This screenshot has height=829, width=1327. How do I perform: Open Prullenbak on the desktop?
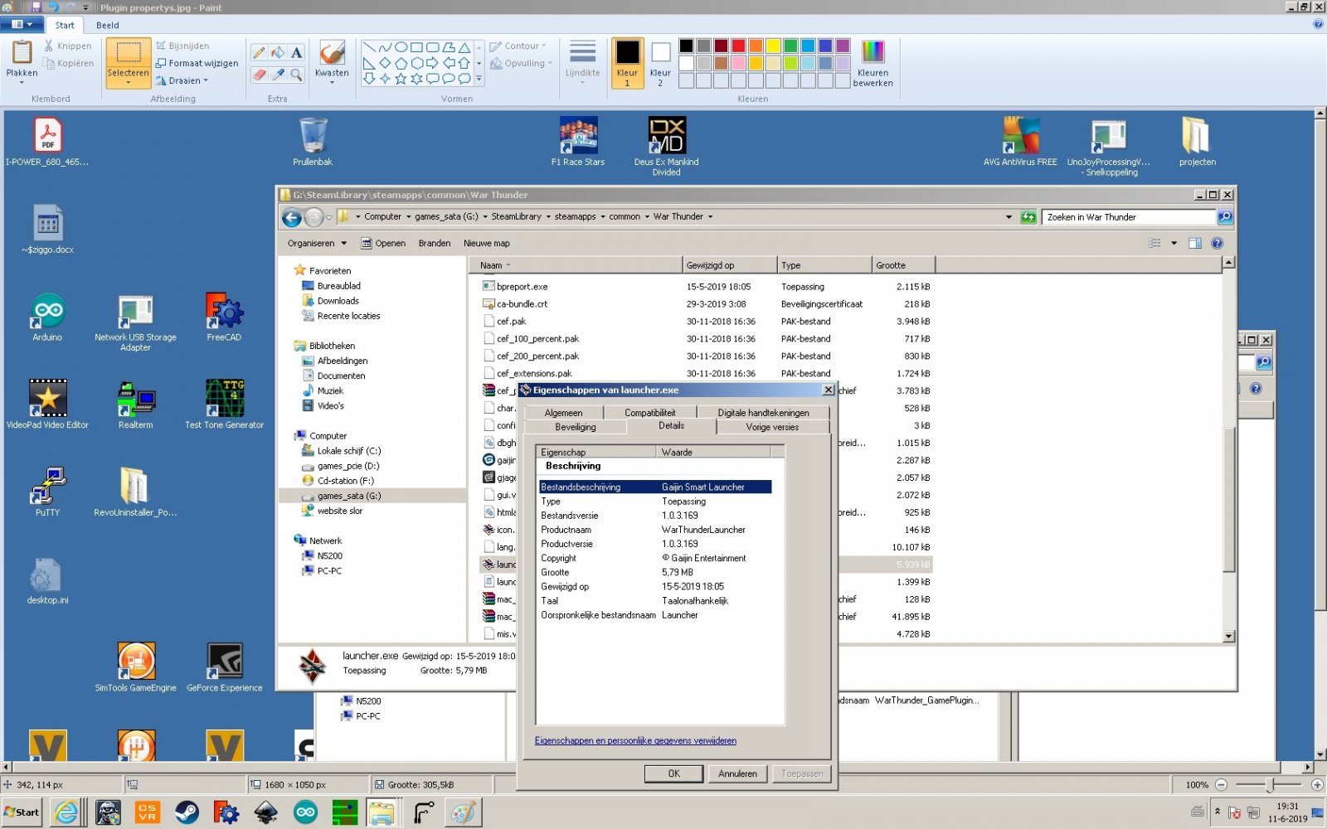[313, 142]
